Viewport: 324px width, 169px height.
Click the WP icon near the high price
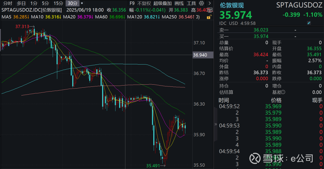coord(210,10)
